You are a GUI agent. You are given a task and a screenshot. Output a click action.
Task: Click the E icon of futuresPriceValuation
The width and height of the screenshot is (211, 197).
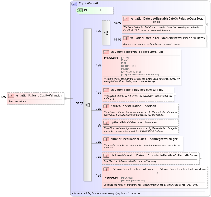[x=106, y=106]
